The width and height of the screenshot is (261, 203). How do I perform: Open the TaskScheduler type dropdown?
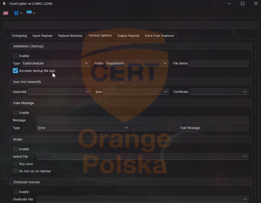click(x=56, y=63)
